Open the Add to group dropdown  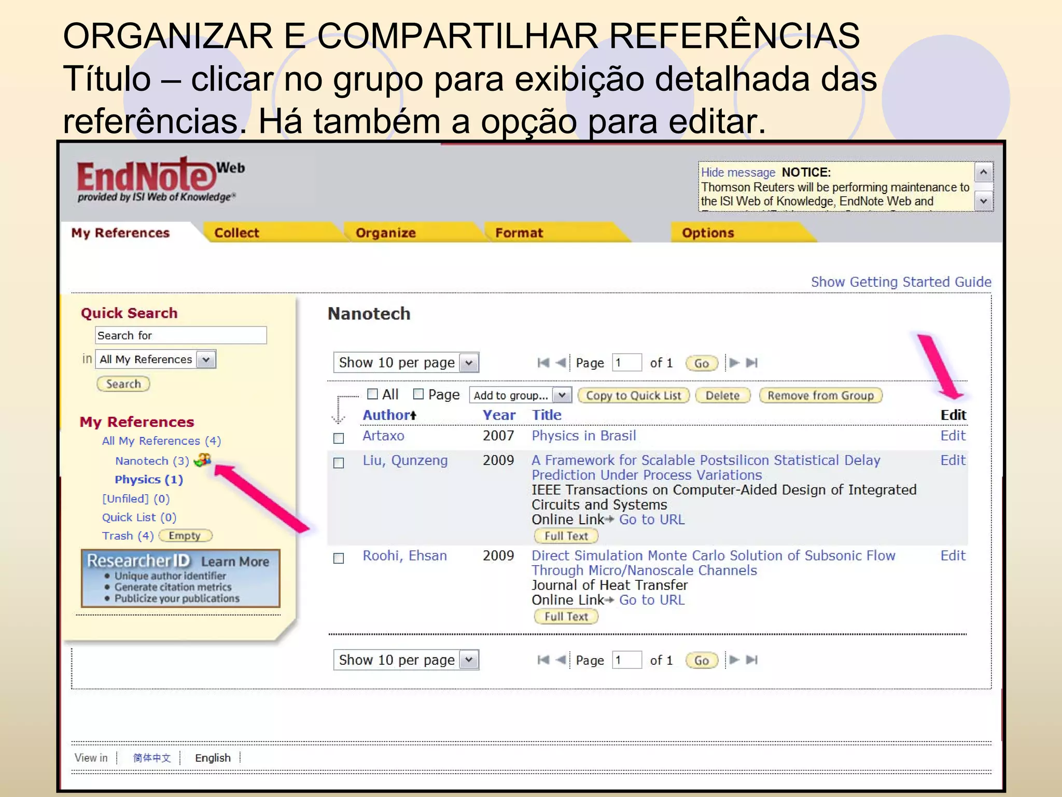click(x=521, y=395)
